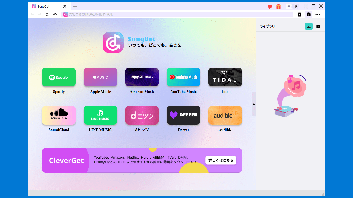Open the downloaded music folder
This screenshot has height=198, width=353.
coord(318,26)
